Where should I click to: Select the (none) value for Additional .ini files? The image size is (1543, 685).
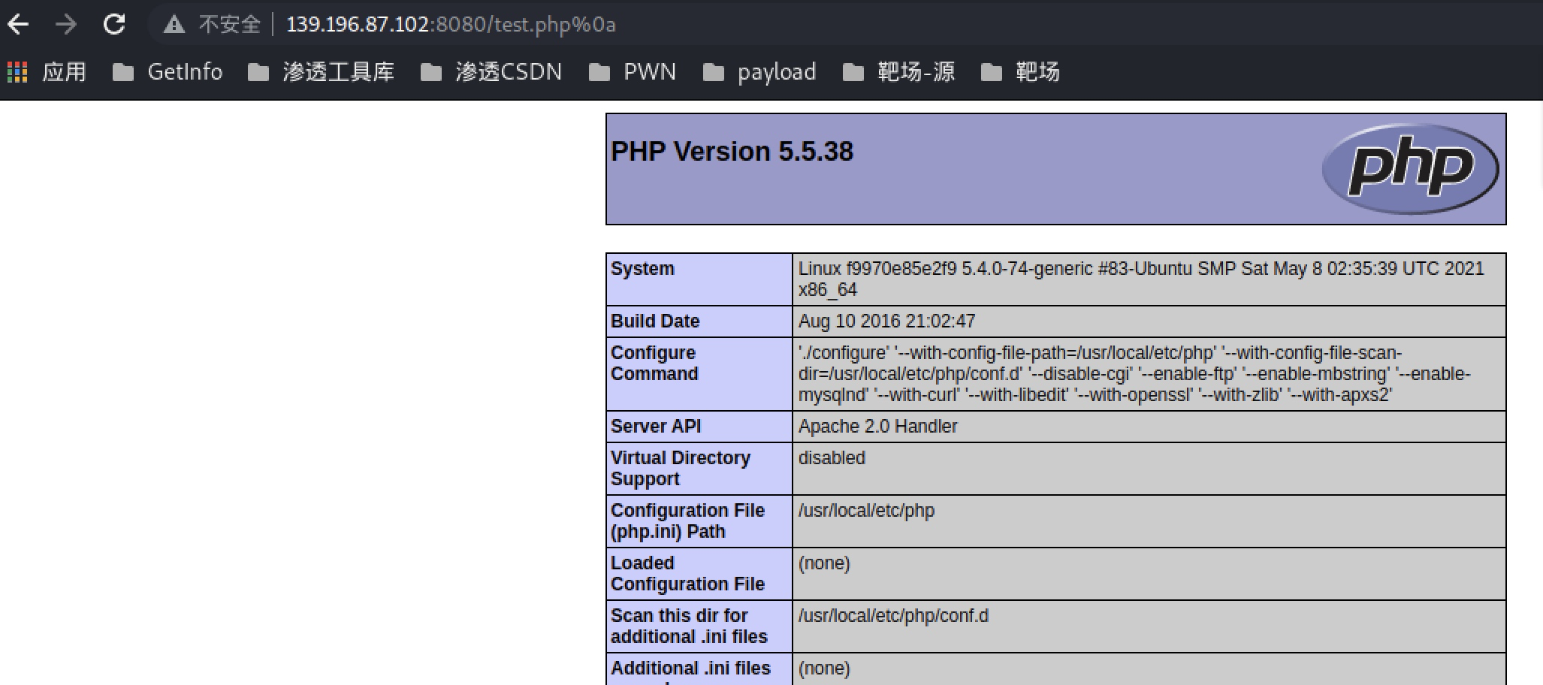click(824, 668)
